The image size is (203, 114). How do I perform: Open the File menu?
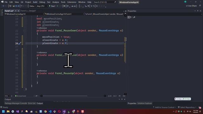click(6, 2)
